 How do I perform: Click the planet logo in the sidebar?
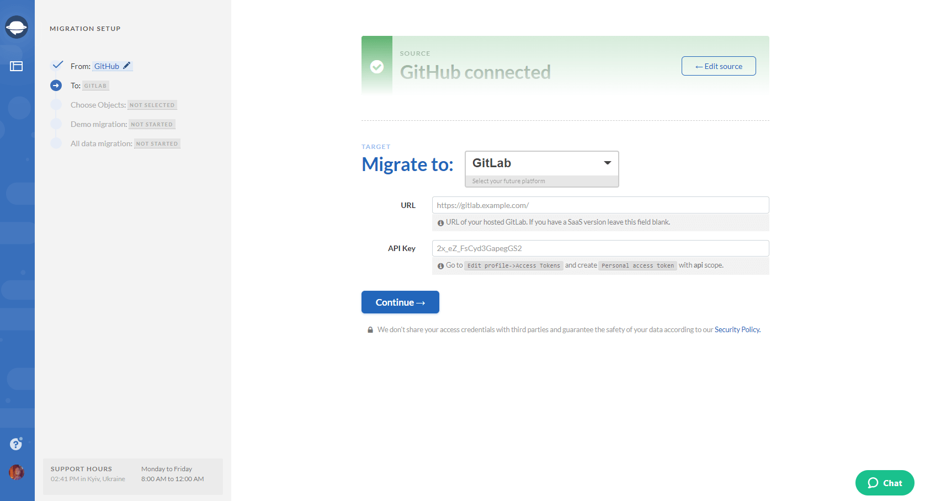[17, 27]
